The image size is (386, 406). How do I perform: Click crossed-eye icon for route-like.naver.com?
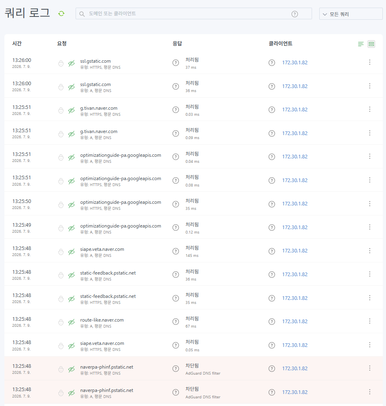pos(72,322)
